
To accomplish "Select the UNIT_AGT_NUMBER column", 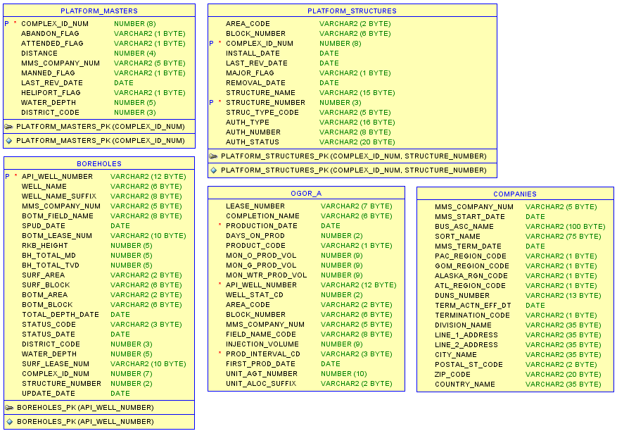I will tap(262, 373).
